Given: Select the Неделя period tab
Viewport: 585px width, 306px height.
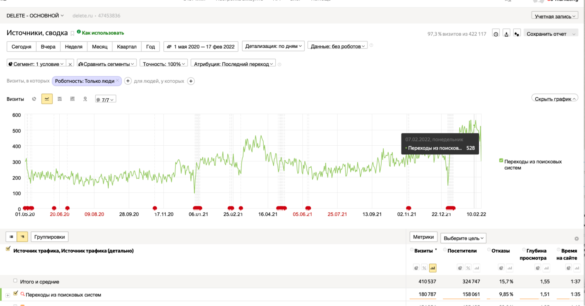Looking at the screenshot, I should point(74,47).
